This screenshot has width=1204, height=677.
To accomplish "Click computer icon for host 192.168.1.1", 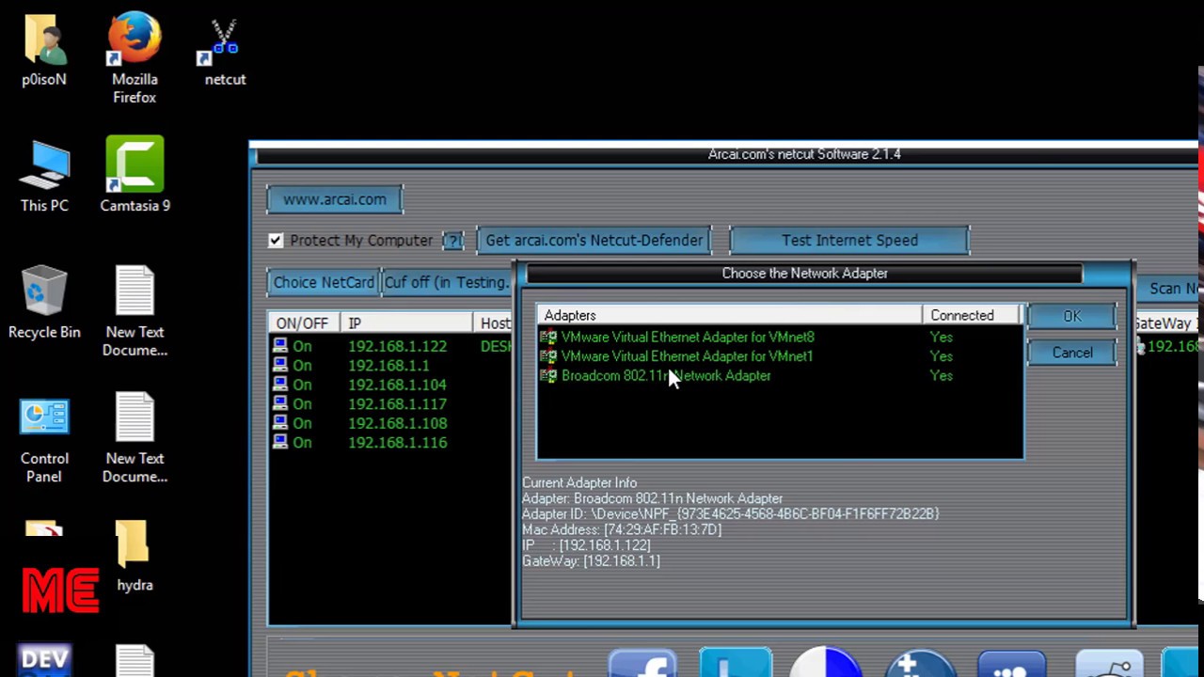I will click(x=279, y=366).
